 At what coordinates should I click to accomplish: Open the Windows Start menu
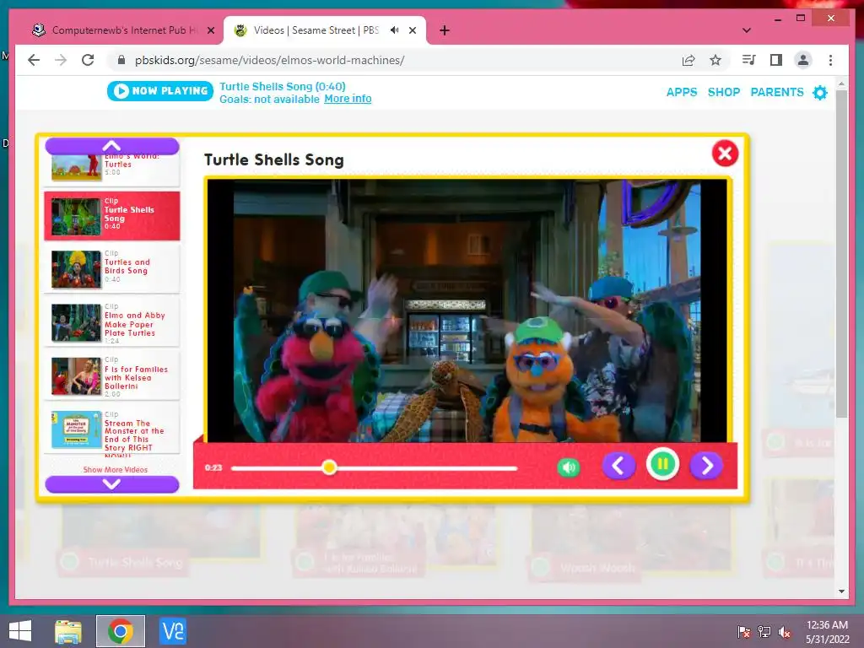pos(20,631)
